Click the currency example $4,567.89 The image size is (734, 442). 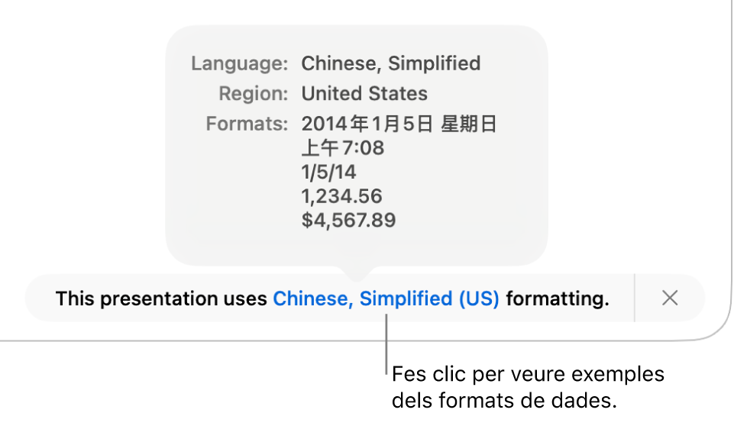[348, 221]
